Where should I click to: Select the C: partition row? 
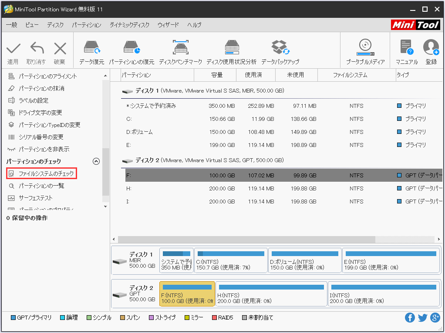click(284, 119)
